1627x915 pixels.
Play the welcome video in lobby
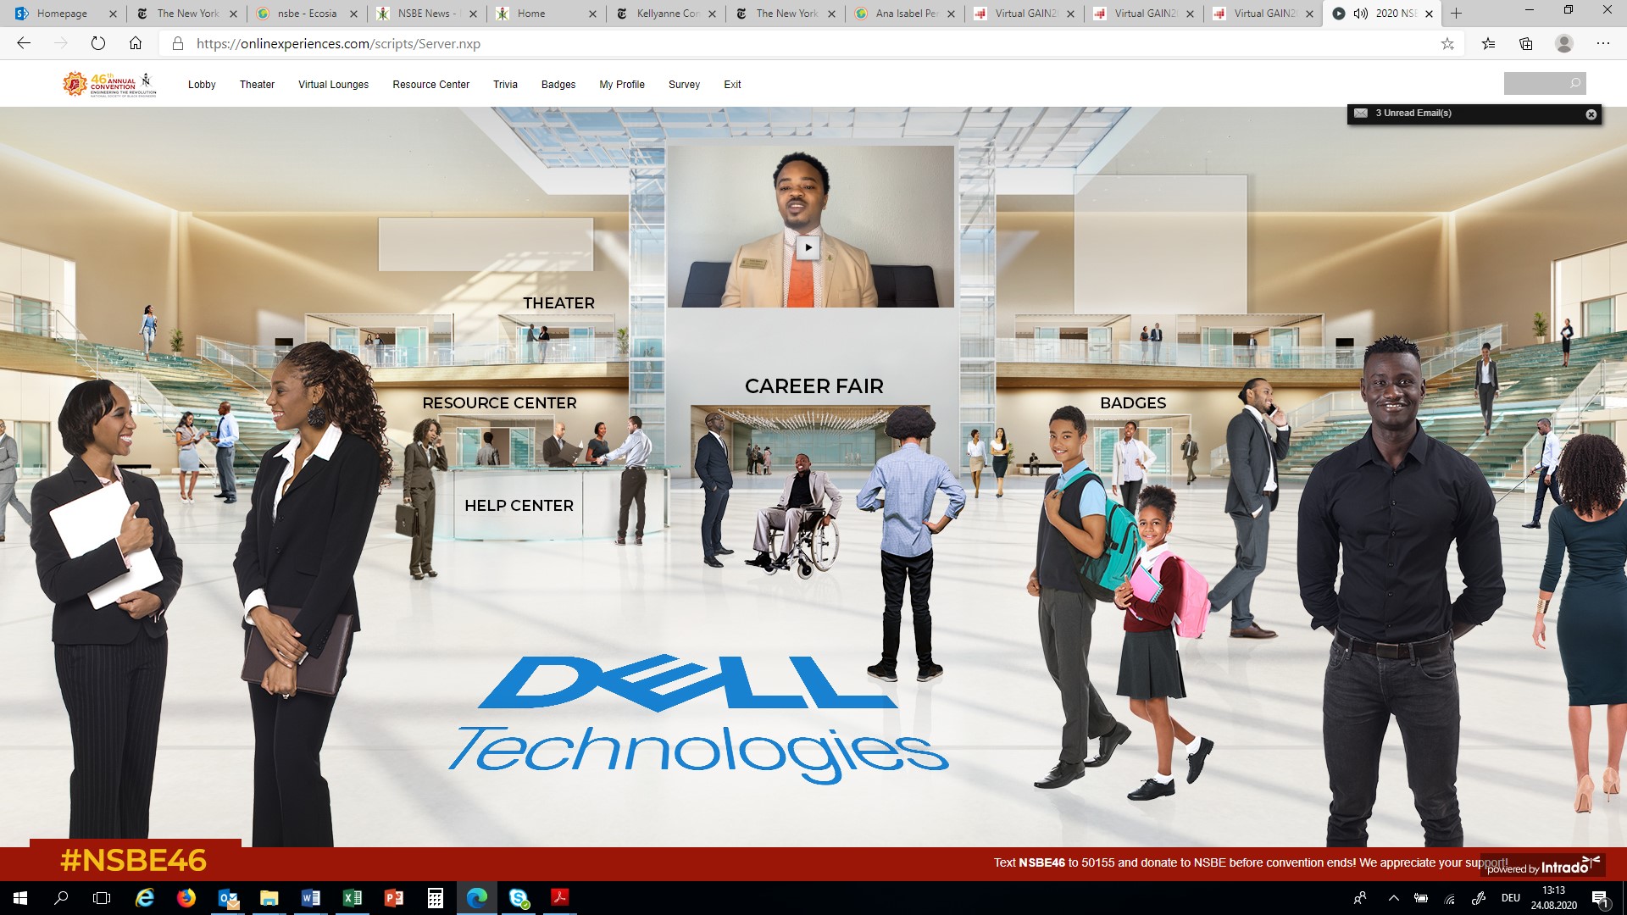[x=808, y=247]
